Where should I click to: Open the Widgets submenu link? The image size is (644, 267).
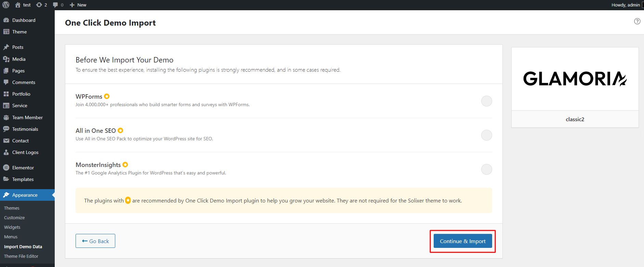tap(12, 227)
